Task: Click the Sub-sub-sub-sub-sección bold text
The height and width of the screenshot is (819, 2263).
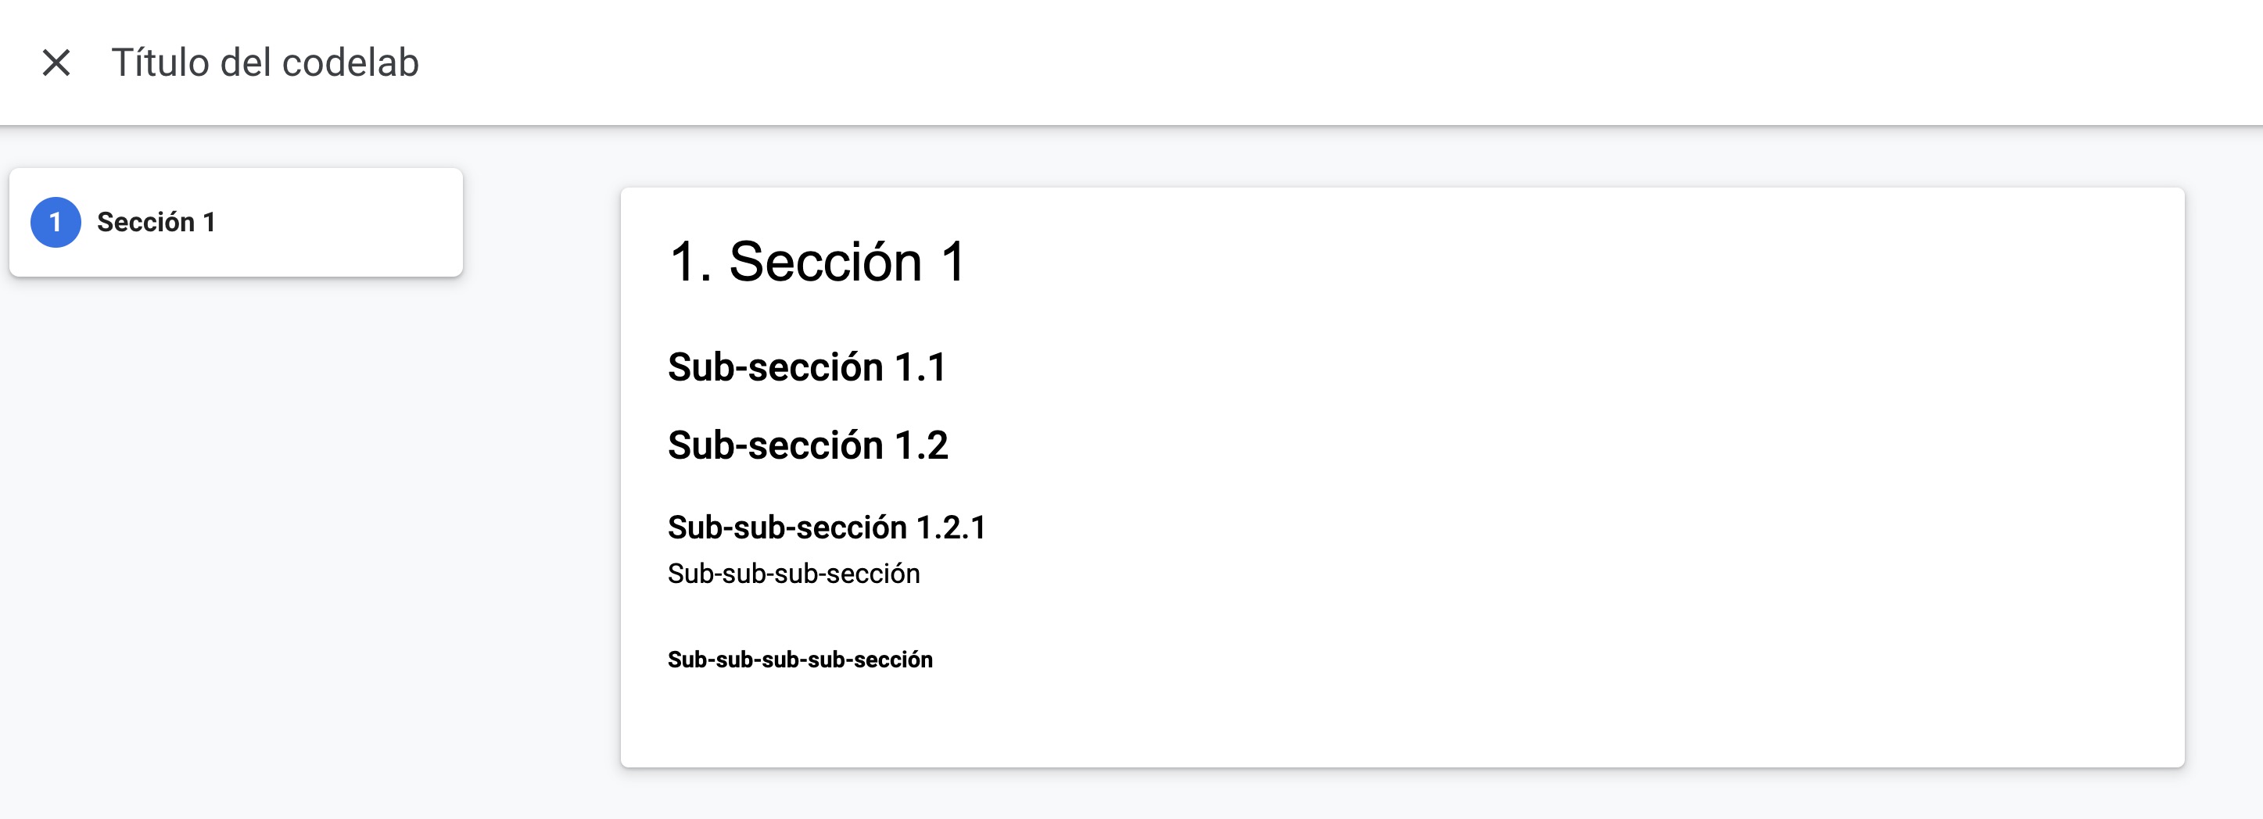Action: 800,660
